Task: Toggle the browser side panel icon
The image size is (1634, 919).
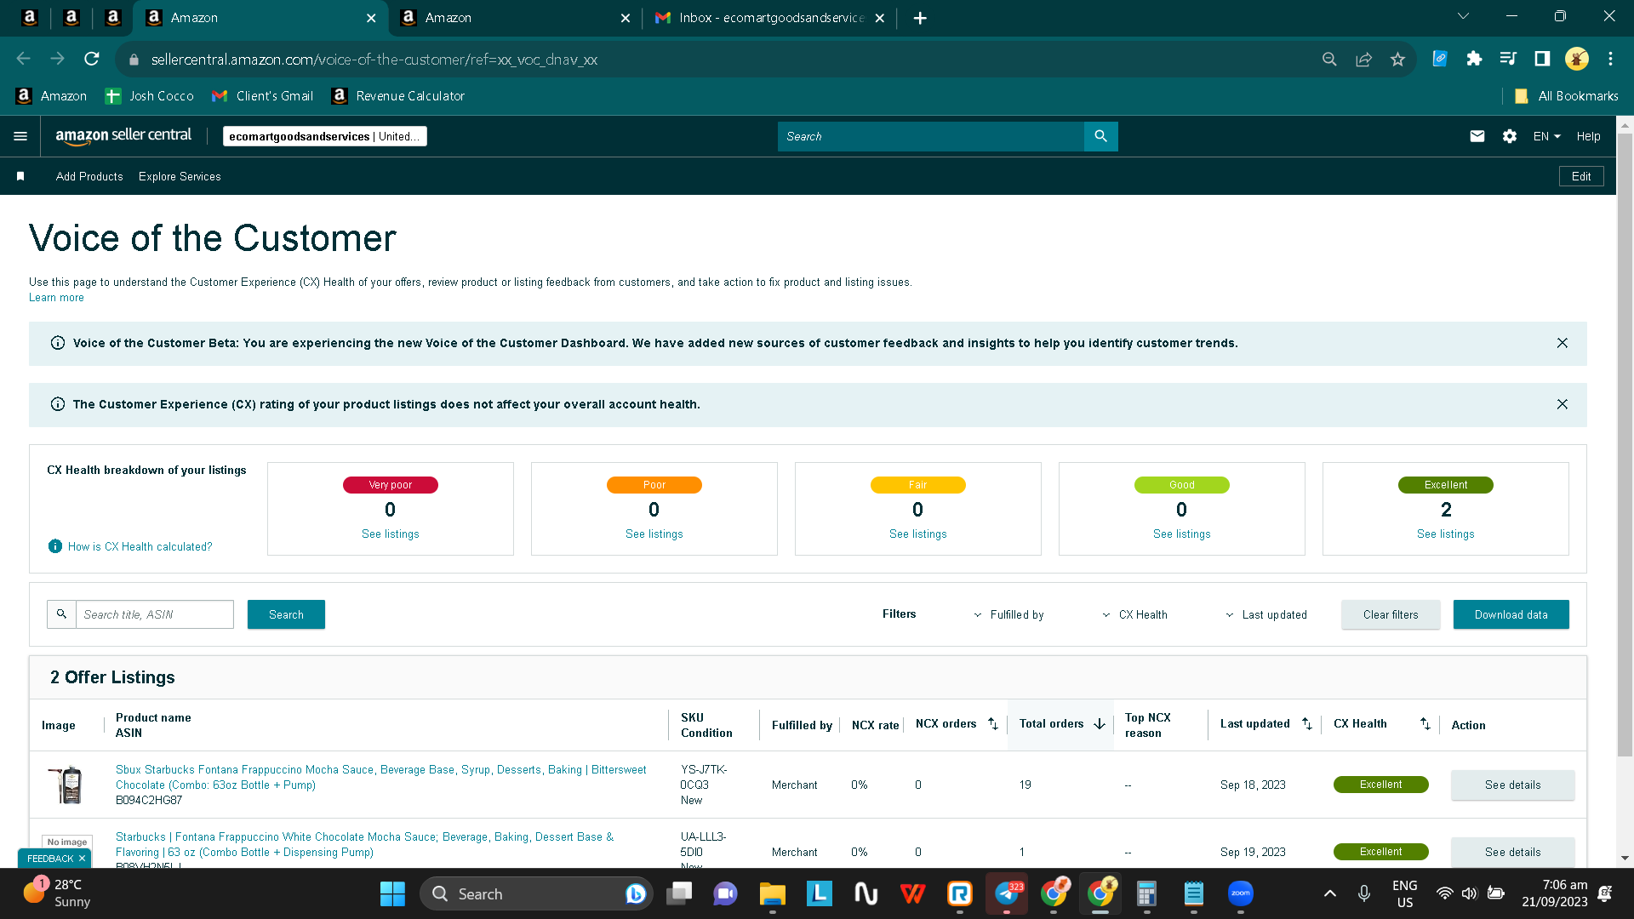Action: (x=1542, y=59)
